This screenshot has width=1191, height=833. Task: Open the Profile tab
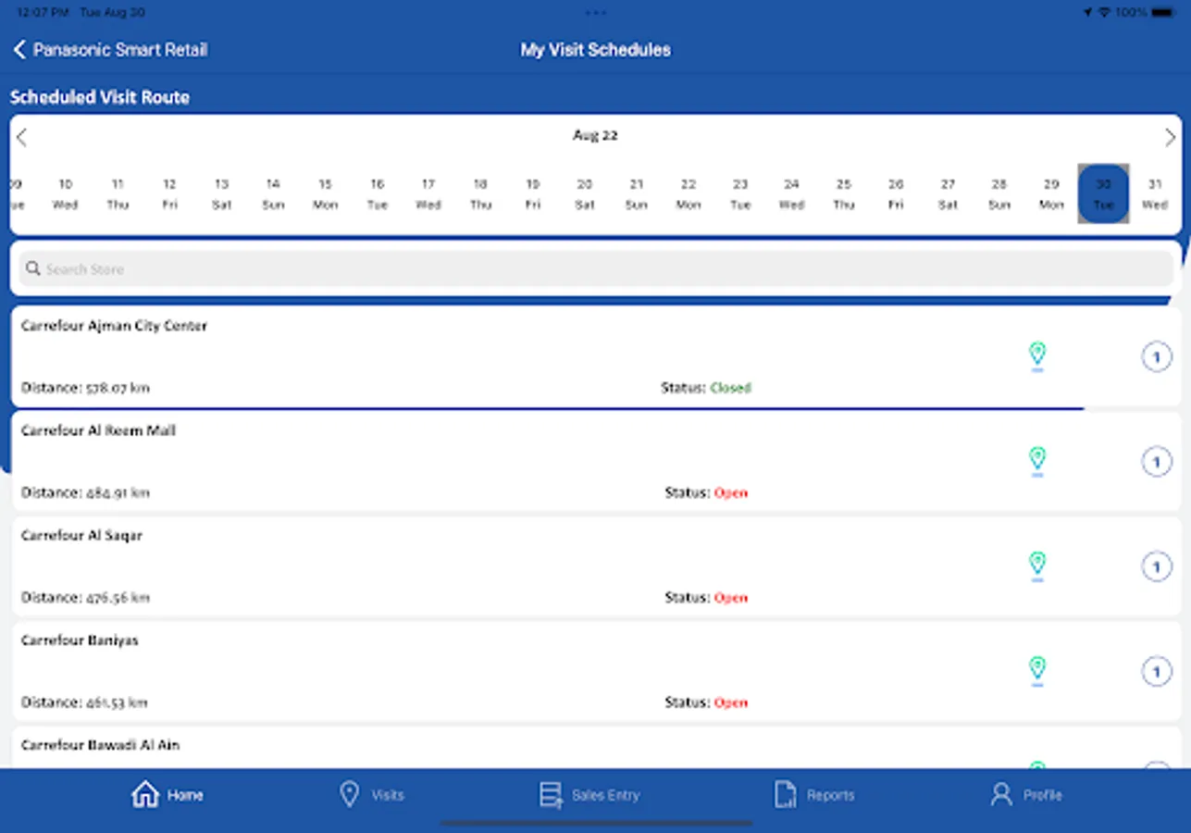point(1026,795)
